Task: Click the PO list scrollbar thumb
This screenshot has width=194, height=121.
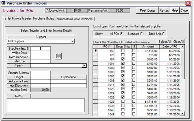Action: (182, 64)
